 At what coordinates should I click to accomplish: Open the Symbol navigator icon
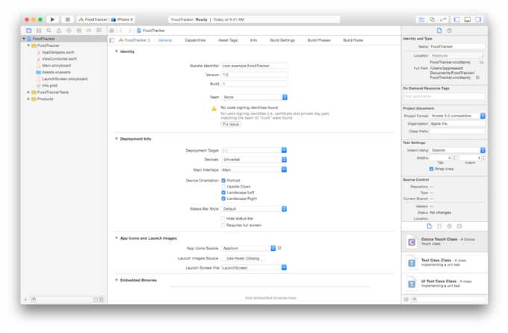tap(39, 31)
